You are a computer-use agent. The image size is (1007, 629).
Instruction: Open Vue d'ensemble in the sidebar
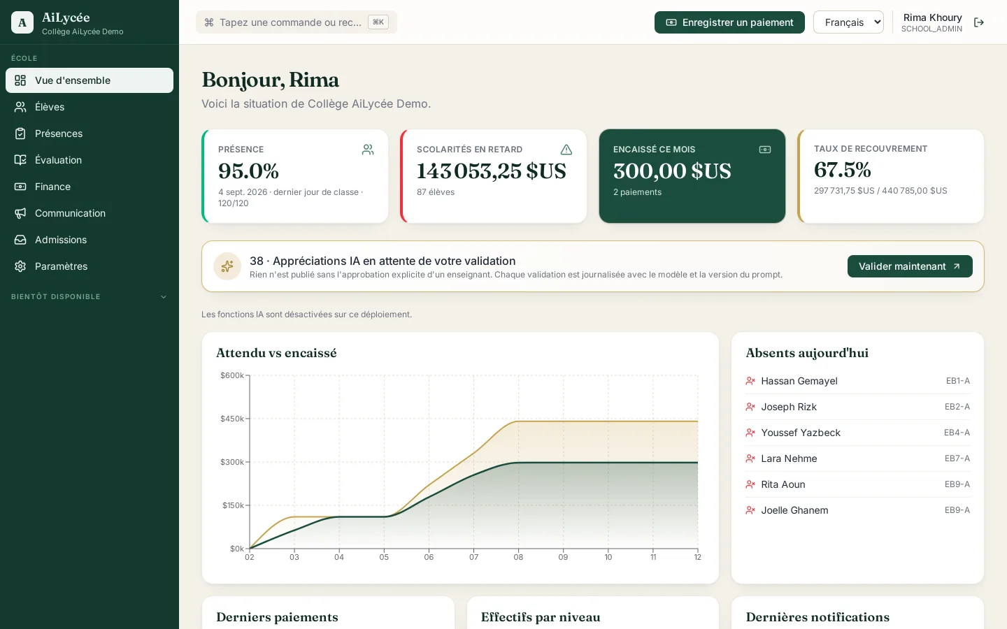(90, 80)
